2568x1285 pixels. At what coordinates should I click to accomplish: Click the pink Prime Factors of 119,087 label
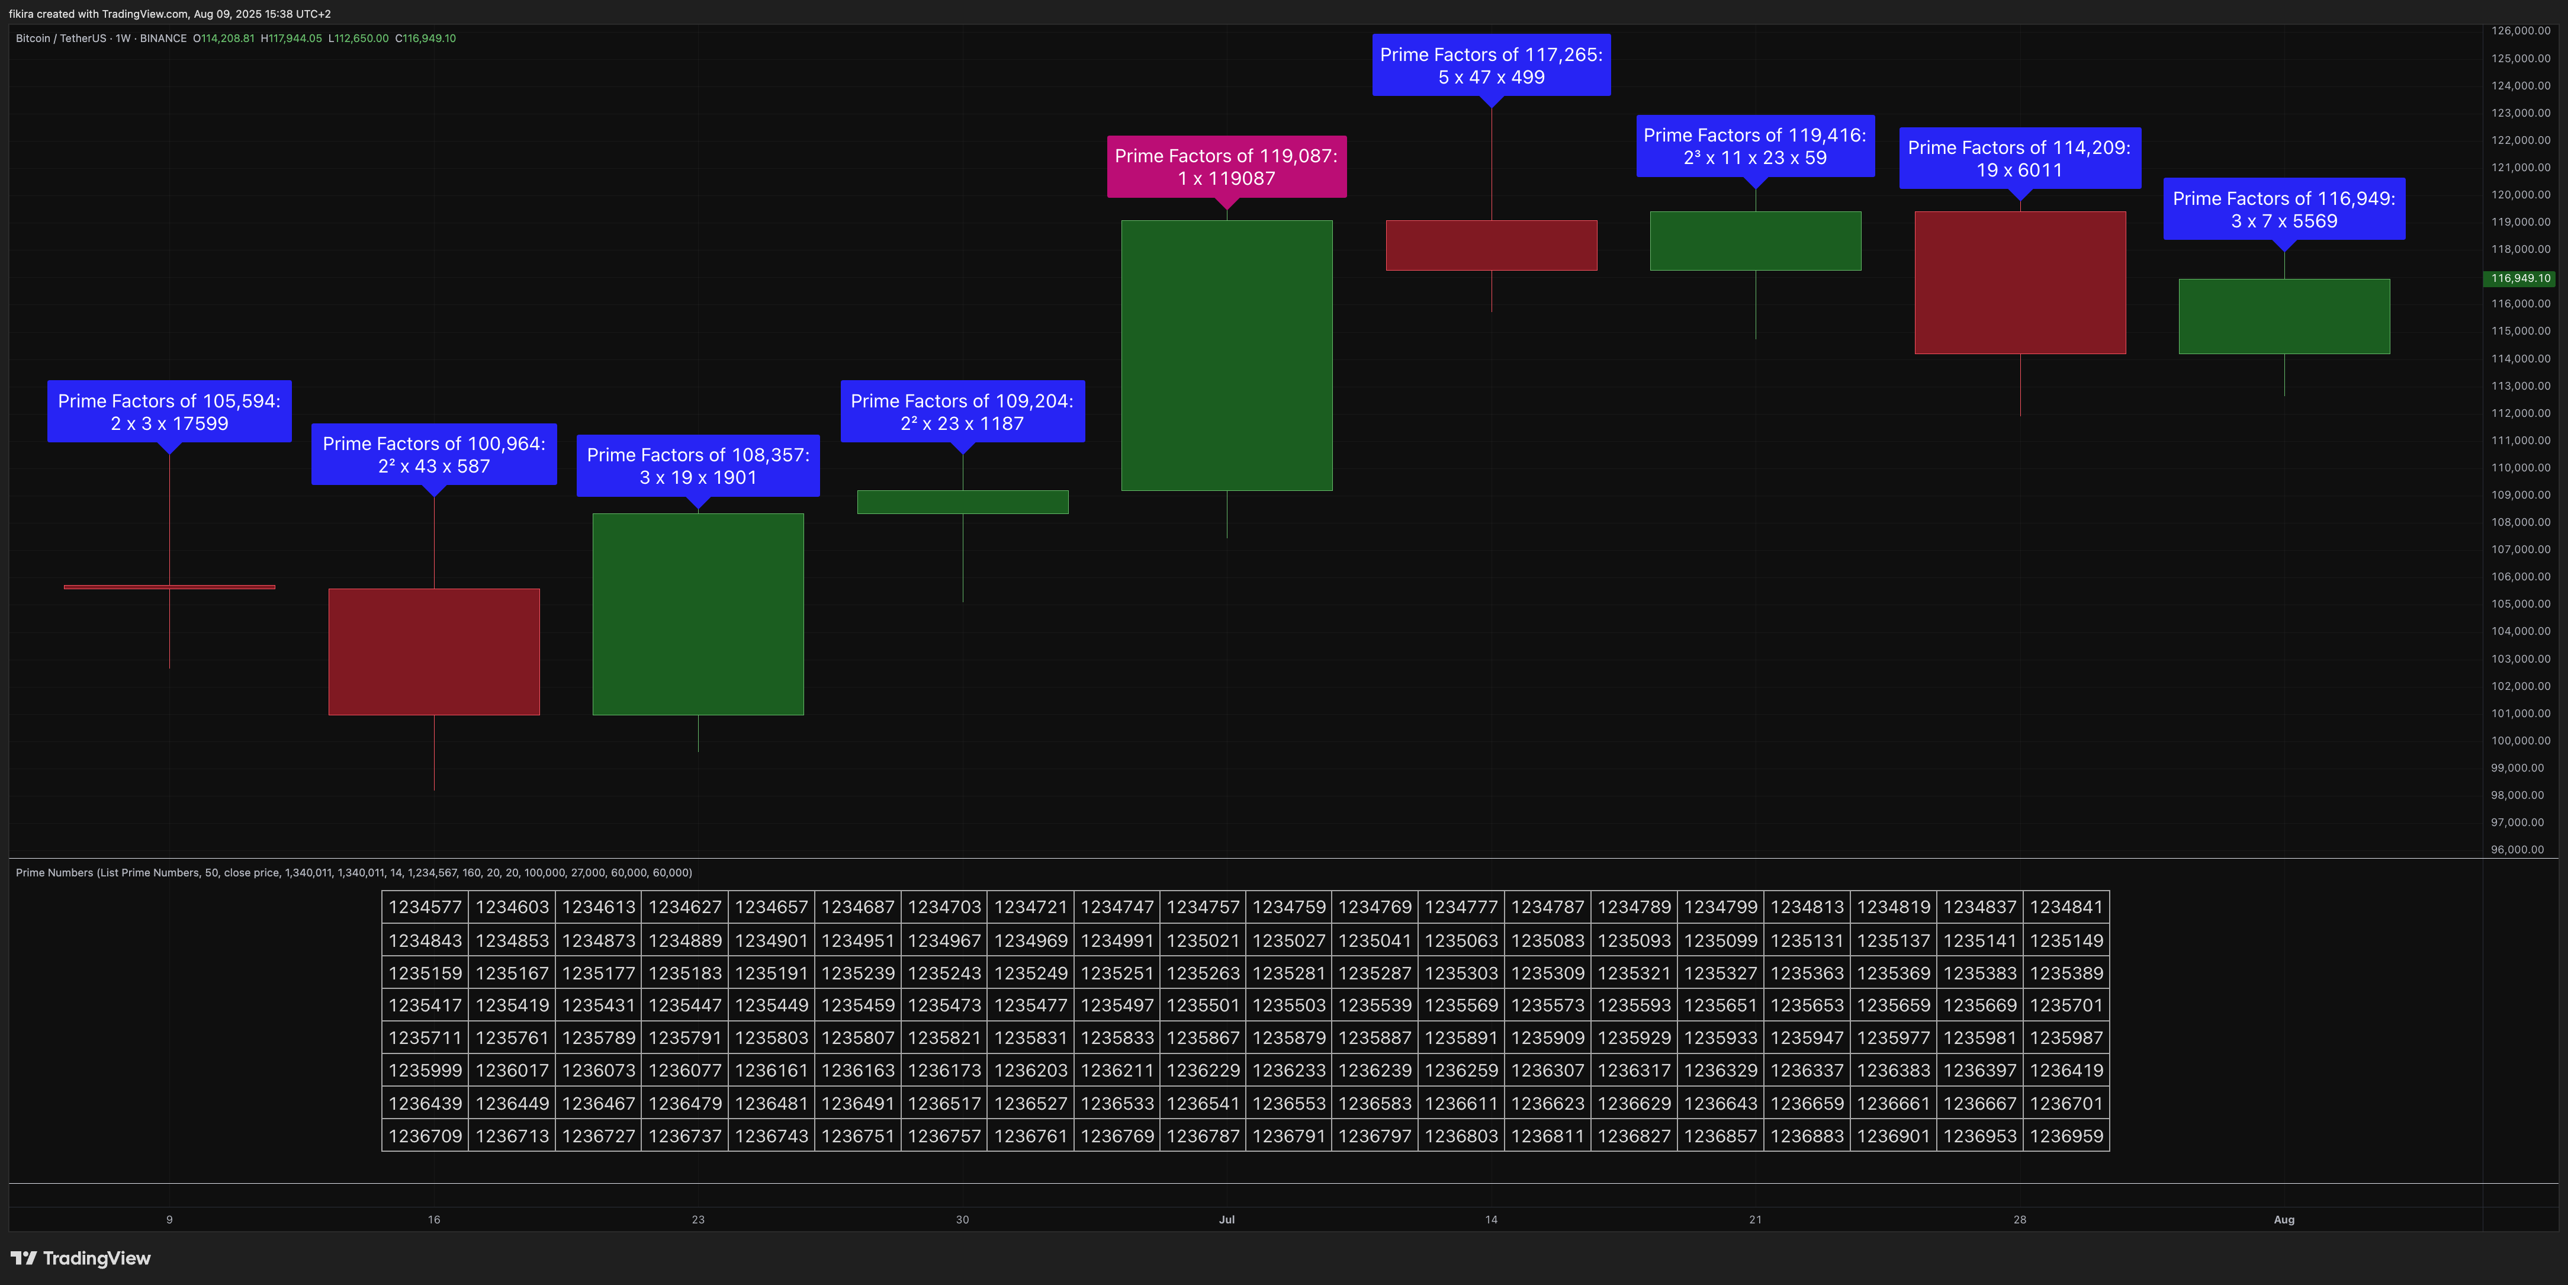(x=1226, y=166)
